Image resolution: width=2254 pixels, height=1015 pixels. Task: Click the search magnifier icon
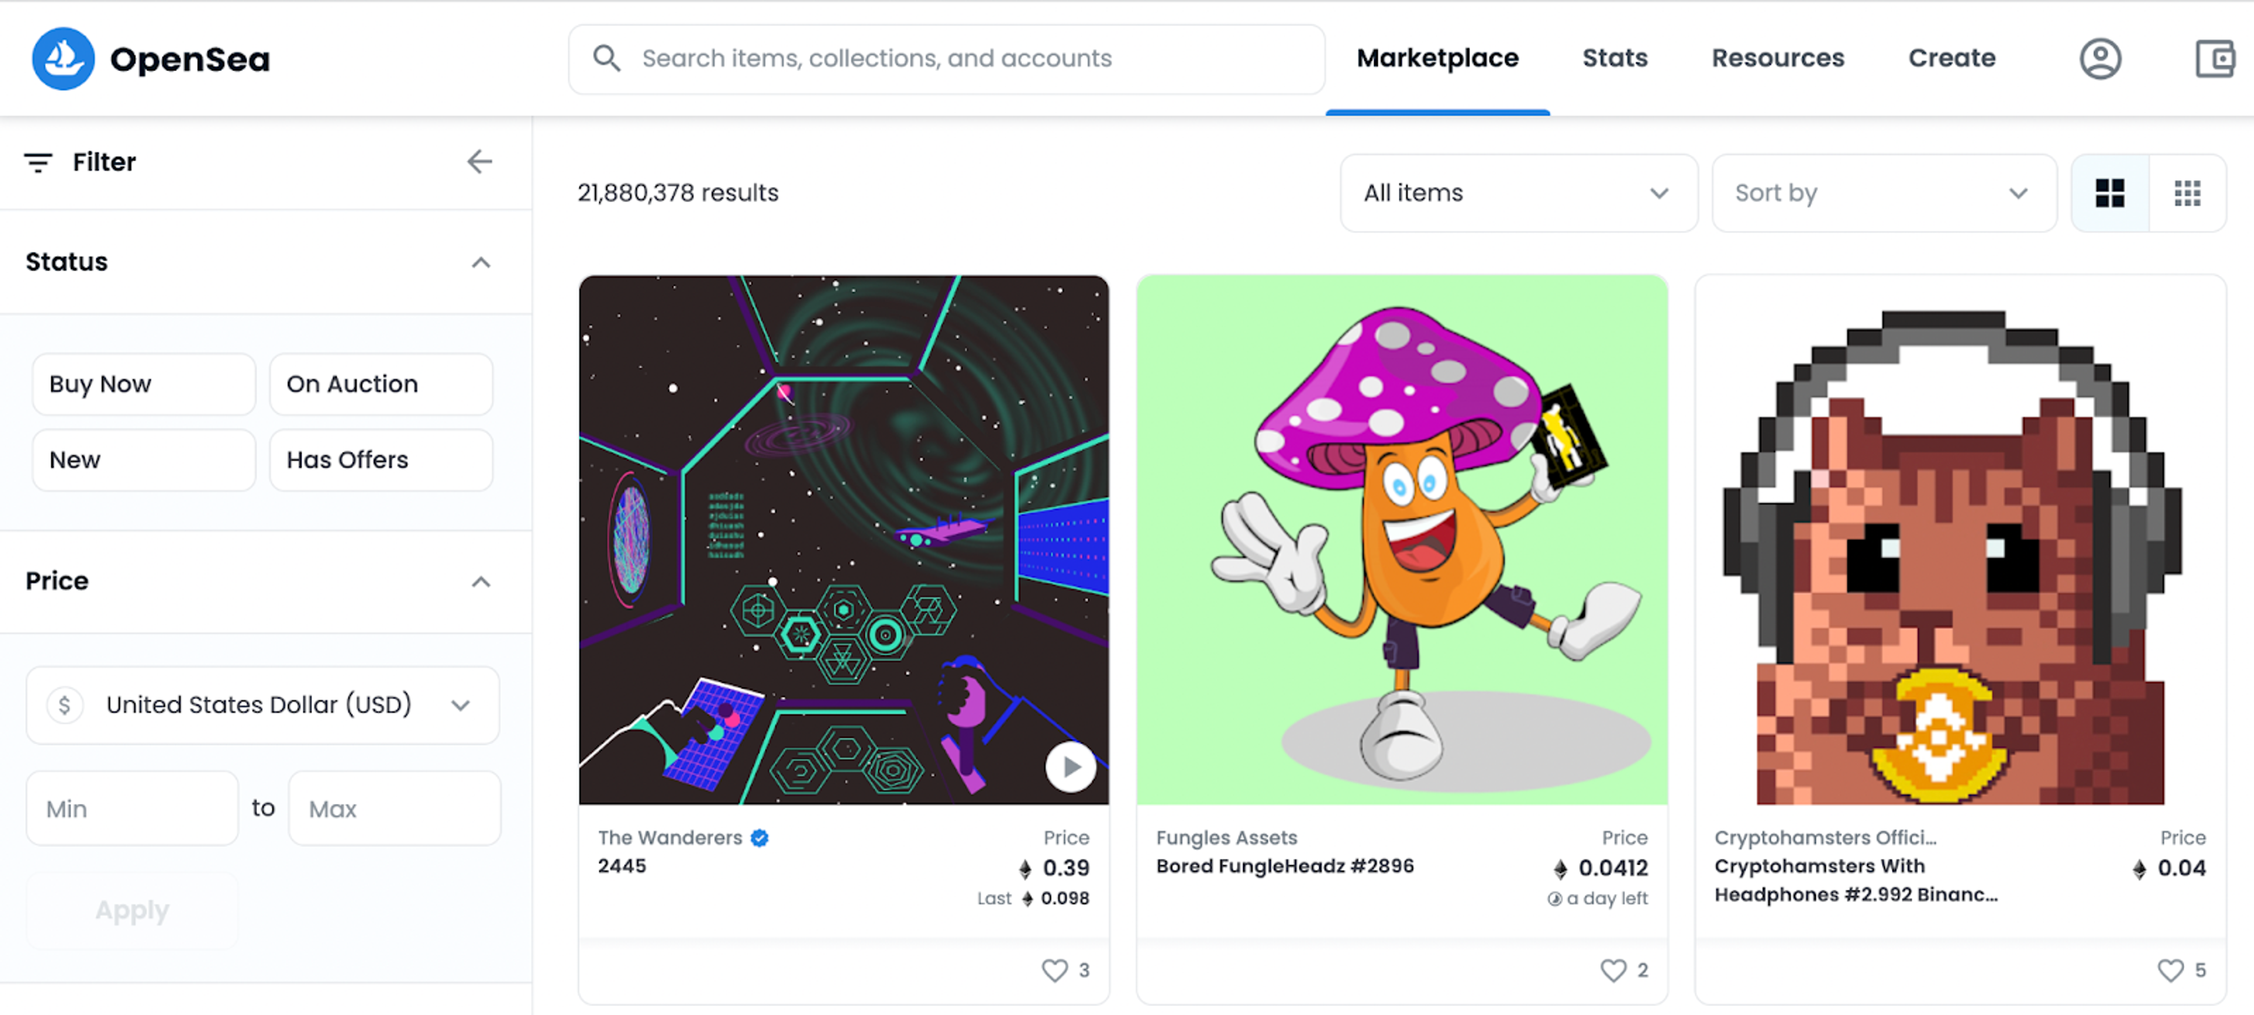(x=606, y=59)
